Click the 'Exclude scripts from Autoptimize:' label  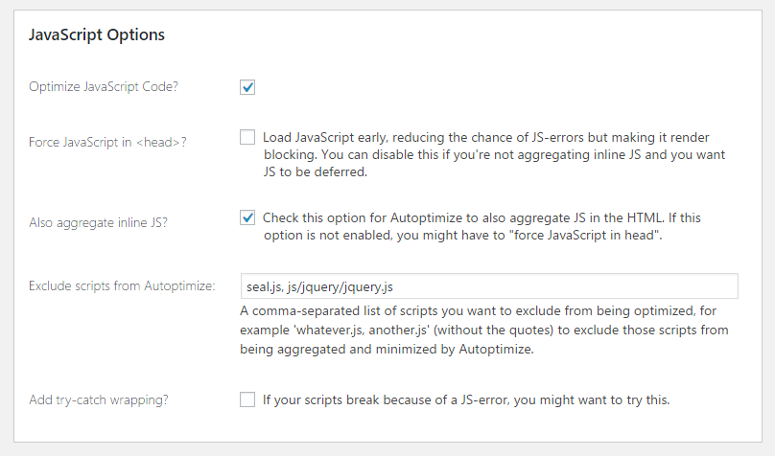[x=122, y=285]
